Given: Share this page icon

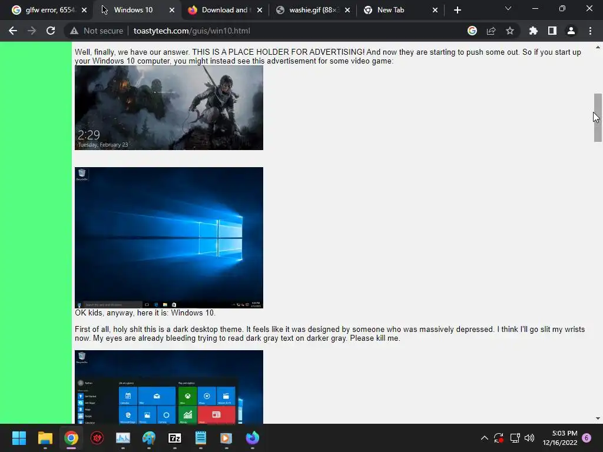Looking at the screenshot, I should [x=491, y=31].
